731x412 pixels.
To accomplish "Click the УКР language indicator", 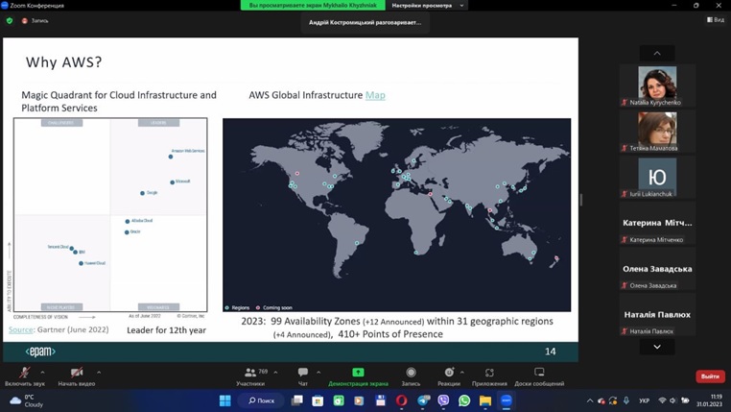I will coord(645,400).
